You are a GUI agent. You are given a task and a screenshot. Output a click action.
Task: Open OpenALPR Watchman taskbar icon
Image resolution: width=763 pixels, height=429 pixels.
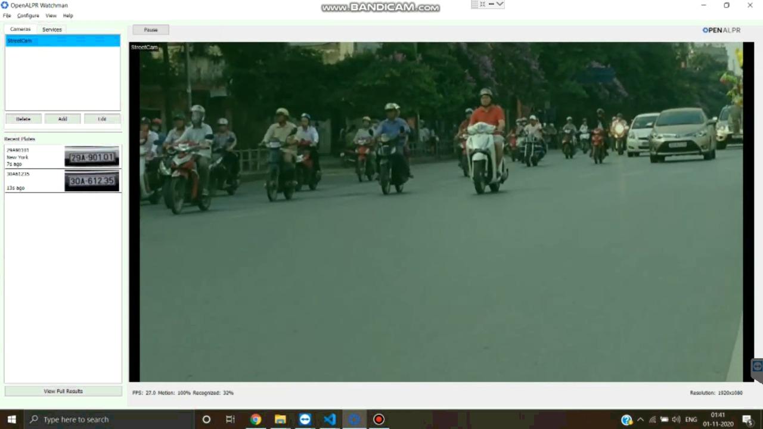354,419
